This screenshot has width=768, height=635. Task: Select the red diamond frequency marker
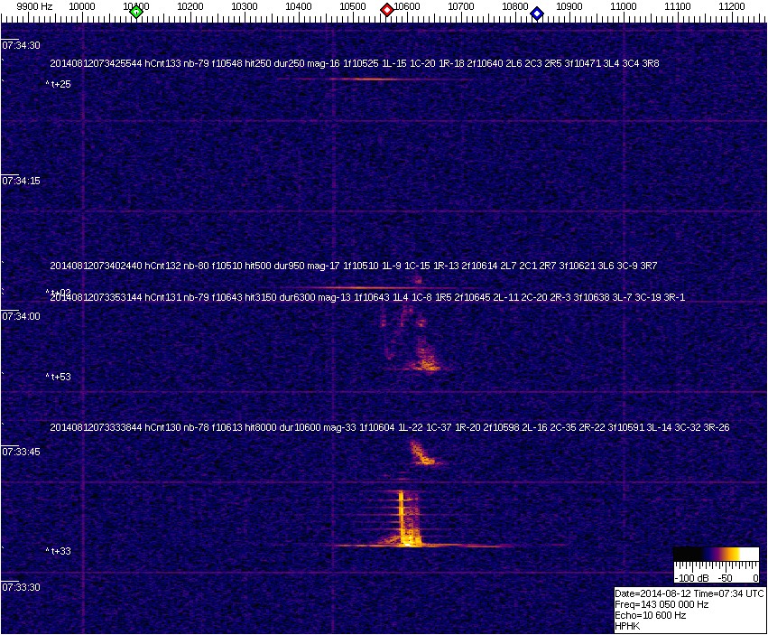387,10
